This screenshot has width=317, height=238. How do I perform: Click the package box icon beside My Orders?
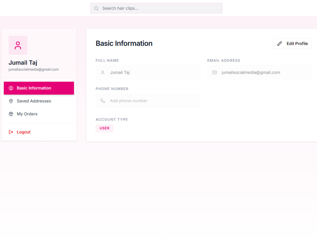click(11, 114)
